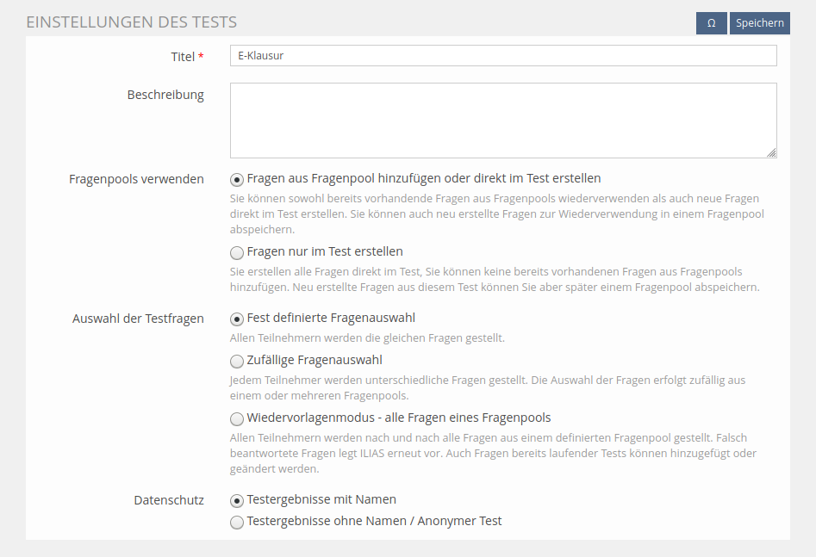816x557 pixels.
Task: Select 'Fragen aus Fragenpool hinzufügen' radio option
Action: click(x=237, y=180)
